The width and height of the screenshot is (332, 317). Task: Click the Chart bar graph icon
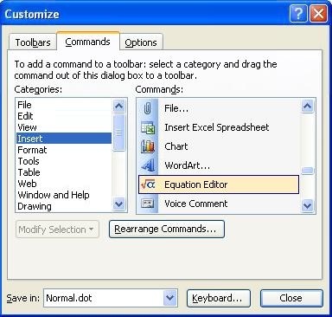click(x=148, y=146)
